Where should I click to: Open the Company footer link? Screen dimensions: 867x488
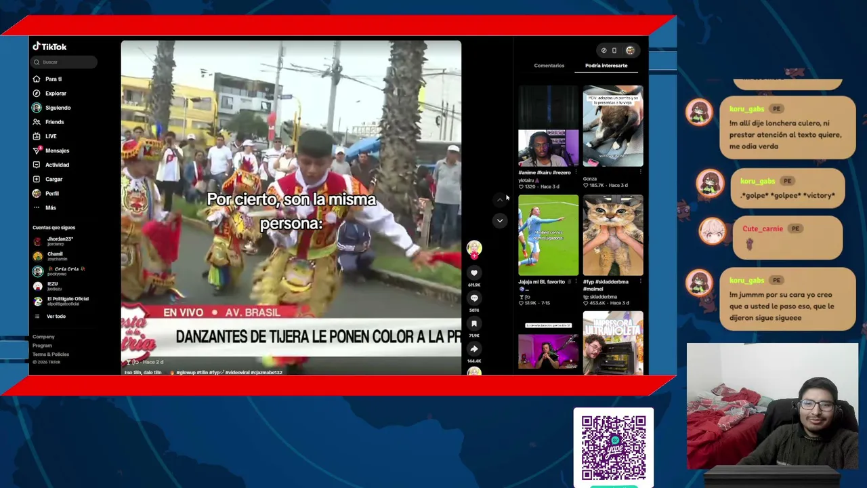click(43, 337)
